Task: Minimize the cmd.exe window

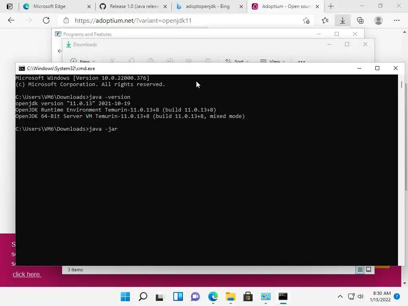Action: [359, 68]
